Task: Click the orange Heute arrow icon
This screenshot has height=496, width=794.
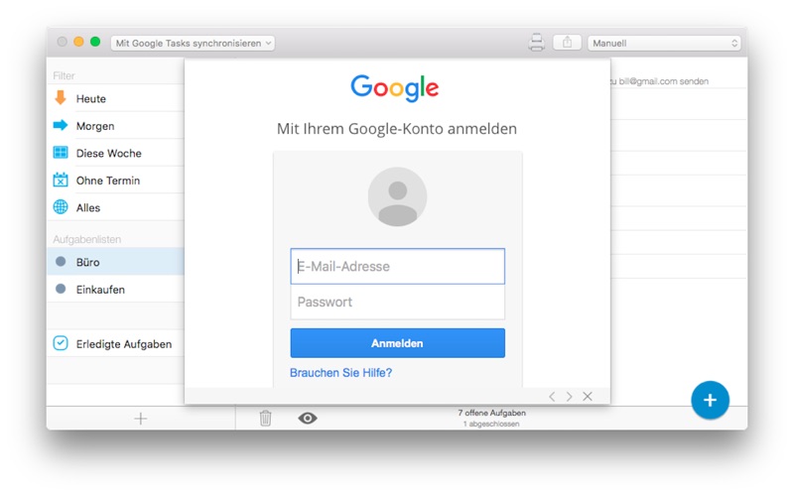Action: [x=61, y=97]
